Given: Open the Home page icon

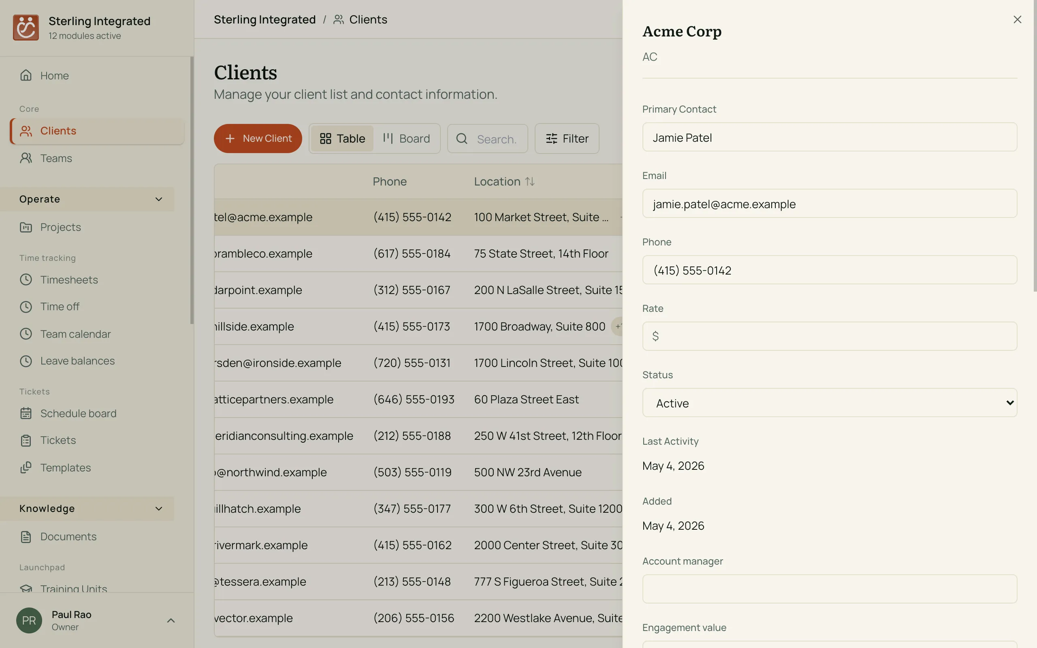Looking at the screenshot, I should click(x=26, y=75).
